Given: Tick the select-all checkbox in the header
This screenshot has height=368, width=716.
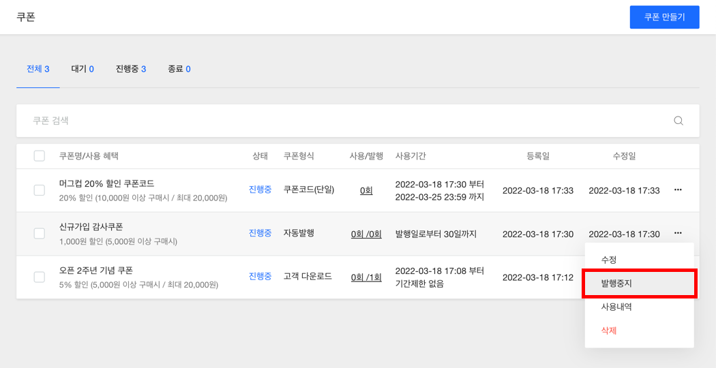Looking at the screenshot, I should [x=40, y=156].
